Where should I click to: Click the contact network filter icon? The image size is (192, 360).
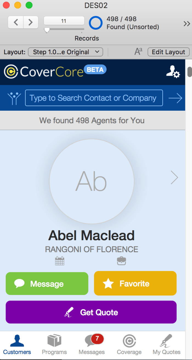point(14,98)
